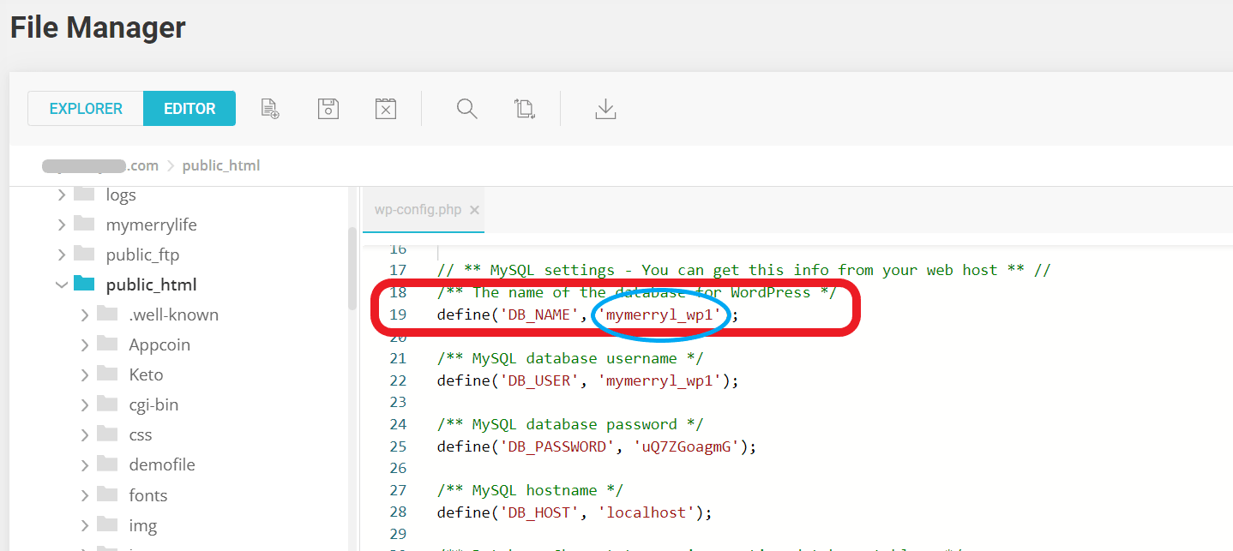Expand the public_ftp folder
1233x551 pixels.
pyautogui.click(x=61, y=255)
